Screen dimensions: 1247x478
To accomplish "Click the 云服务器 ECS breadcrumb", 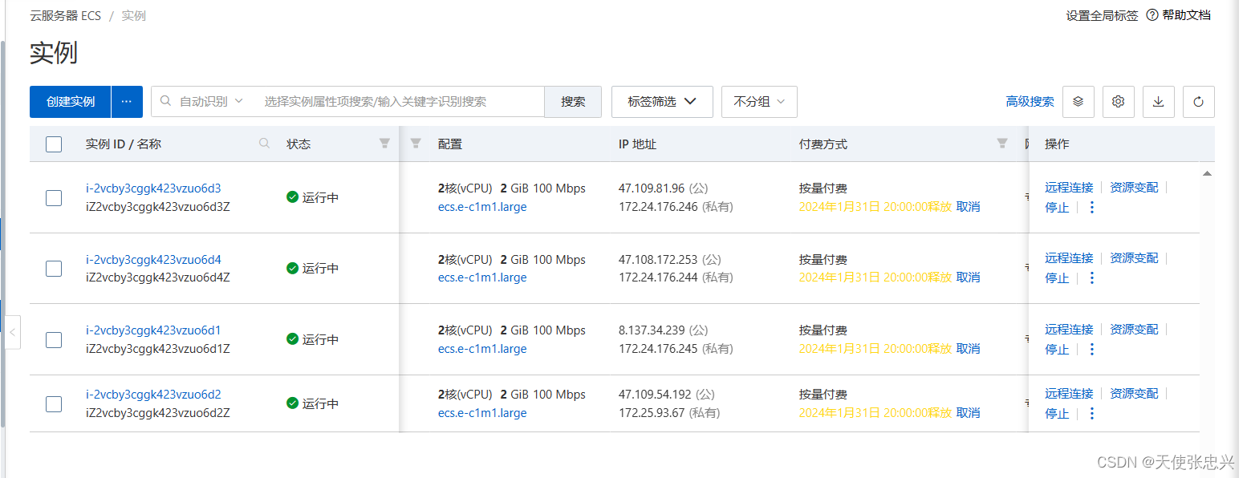I will 66,16.
